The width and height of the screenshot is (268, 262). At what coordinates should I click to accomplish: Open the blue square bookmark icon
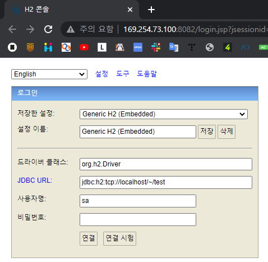pos(138,47)
